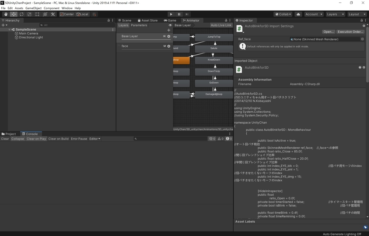Image resolution: width=369 pixels, height=236 pixels.
Task: Collapse the SampleScene tree
Action: (x=10, y=30)
